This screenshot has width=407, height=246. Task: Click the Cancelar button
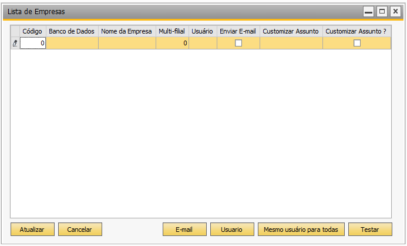tap(80, 230)
